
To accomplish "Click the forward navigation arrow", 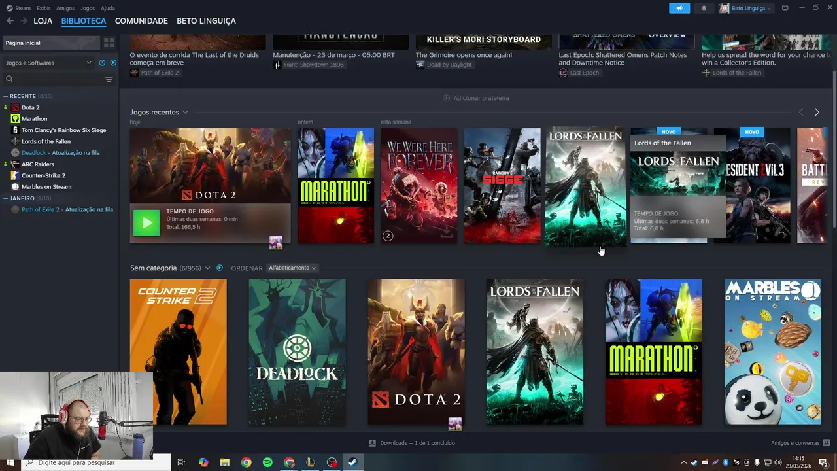I will [24, 21].
